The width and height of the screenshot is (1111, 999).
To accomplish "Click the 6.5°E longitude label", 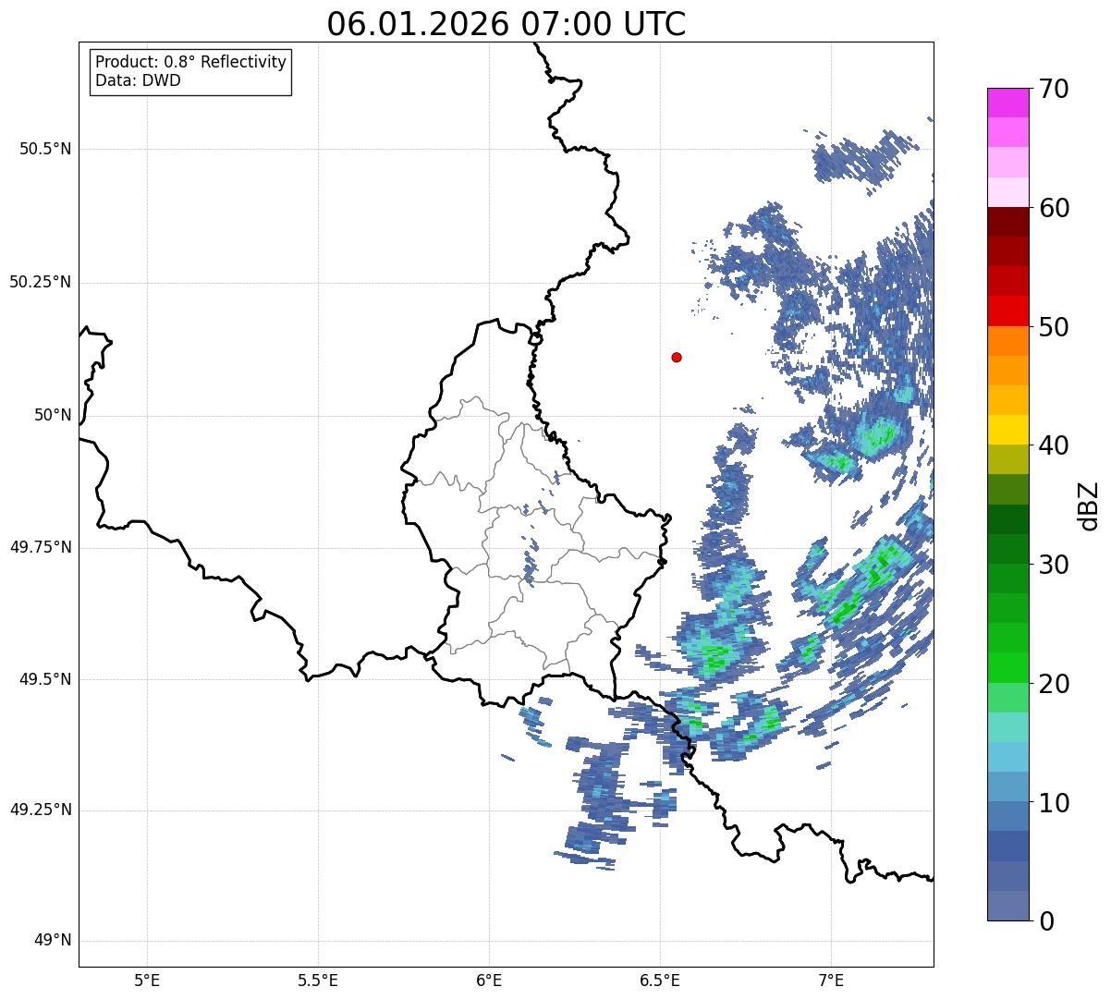I will (660, 981).
